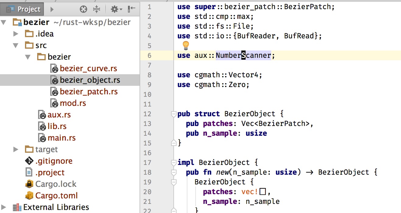Select aux.rs file
Viewport: 401px width, 213px height.
[59, 115]
